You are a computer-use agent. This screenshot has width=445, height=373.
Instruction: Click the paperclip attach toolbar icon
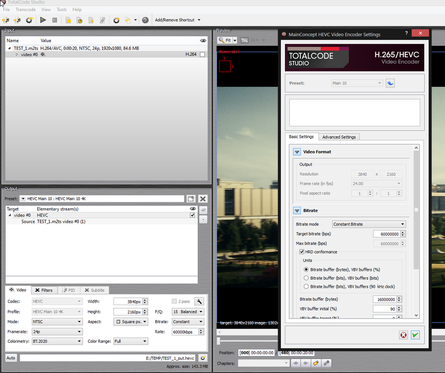click(103, 20)
